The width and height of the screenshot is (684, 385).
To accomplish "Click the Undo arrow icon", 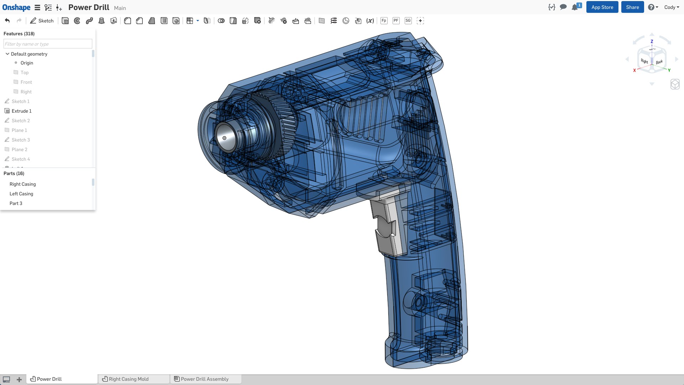I will pos(7,21).
